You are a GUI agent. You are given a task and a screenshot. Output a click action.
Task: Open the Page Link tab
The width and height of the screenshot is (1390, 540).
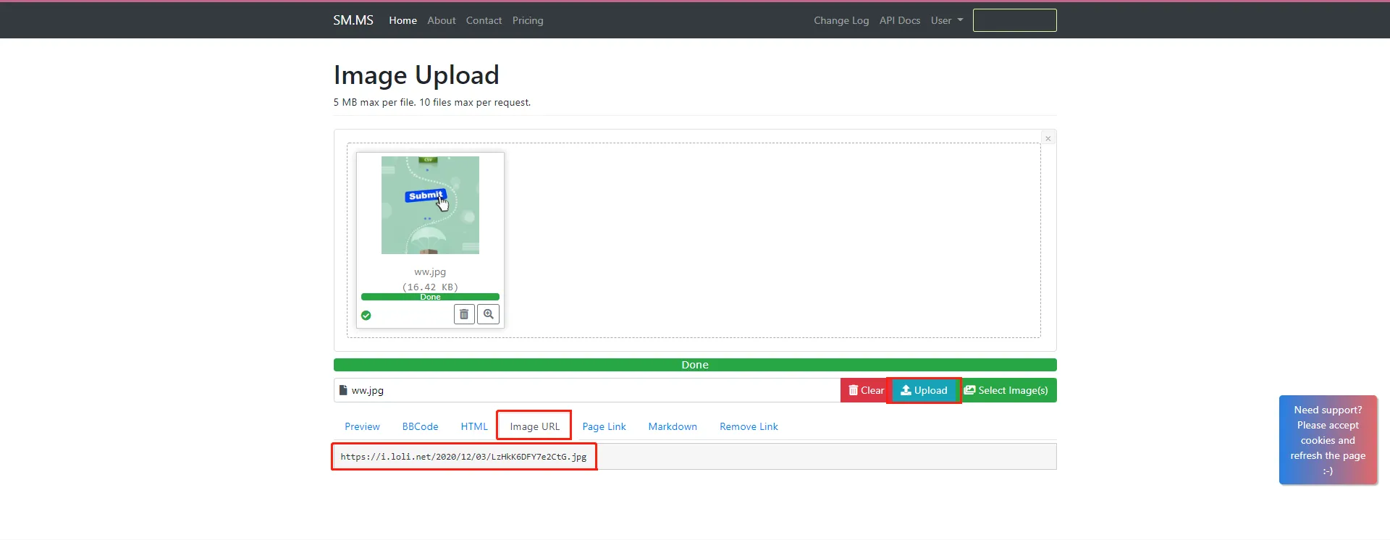pos(604,426)
